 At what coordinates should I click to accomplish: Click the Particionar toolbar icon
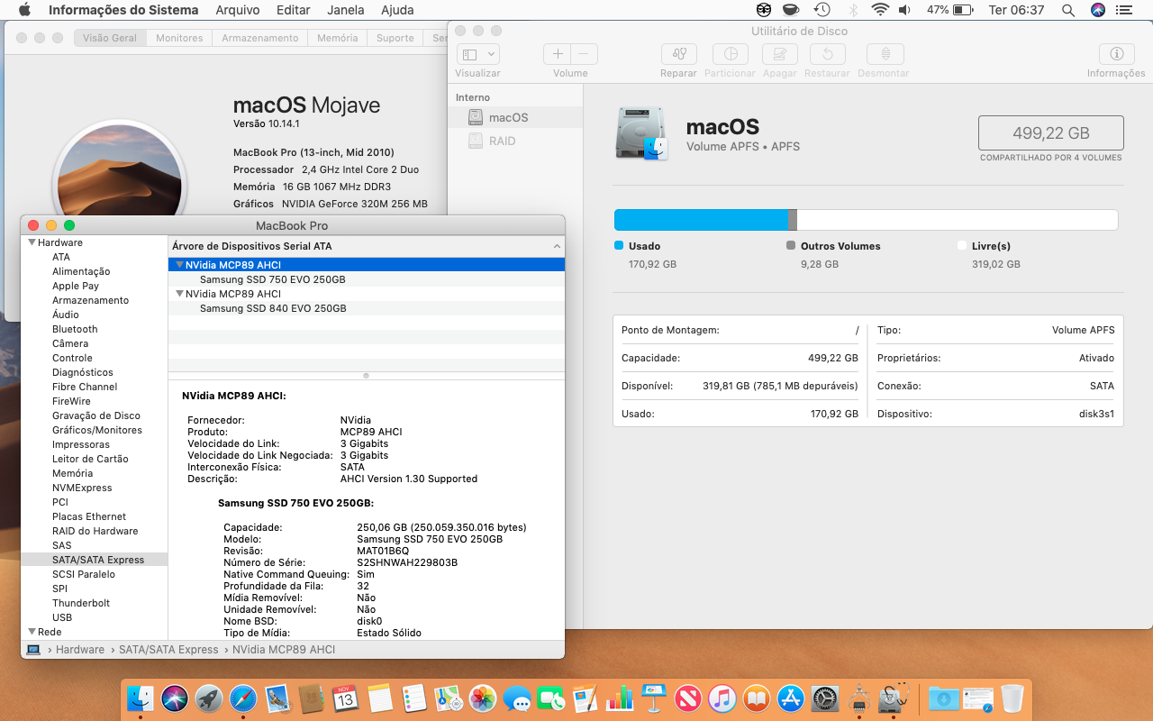click(x=731, y=54)
